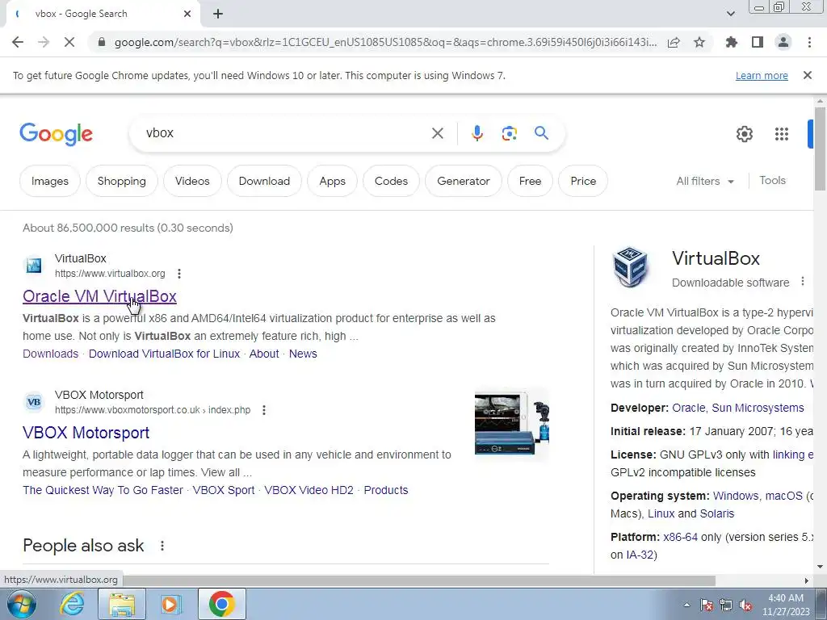Image resolution: width=827 pixels, height=620 pixels.
Task: Launch Internet Explorer from taskbar
Action: point(72,604)
